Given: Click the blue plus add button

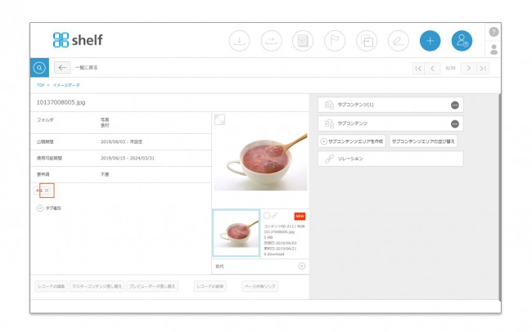Looking at the screenshot, I should [430, 41].
